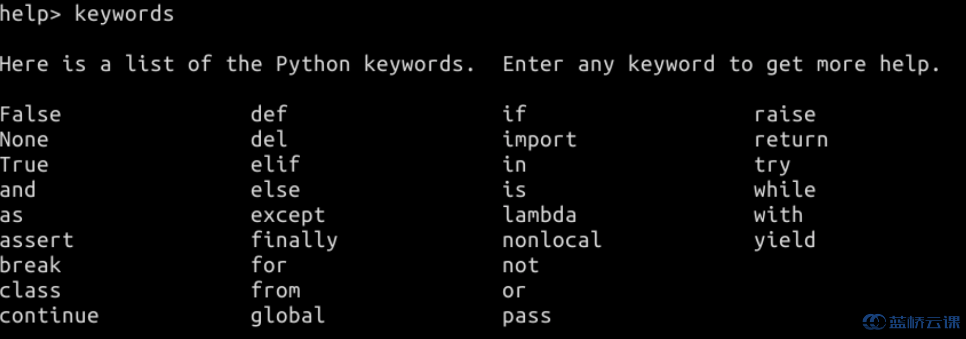Click on the 'finally' keyword

point(294,241)
